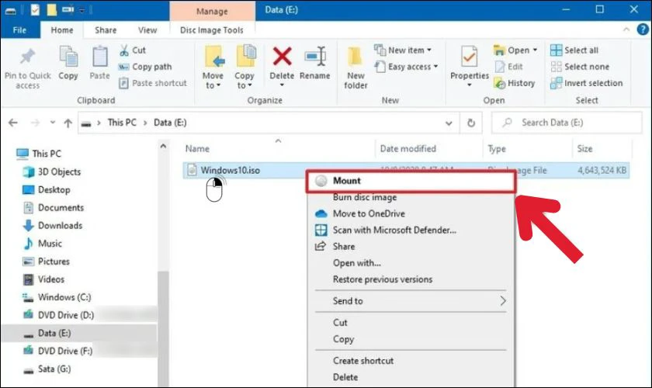Open the Disc Image Tools tab

pos(212,30)
